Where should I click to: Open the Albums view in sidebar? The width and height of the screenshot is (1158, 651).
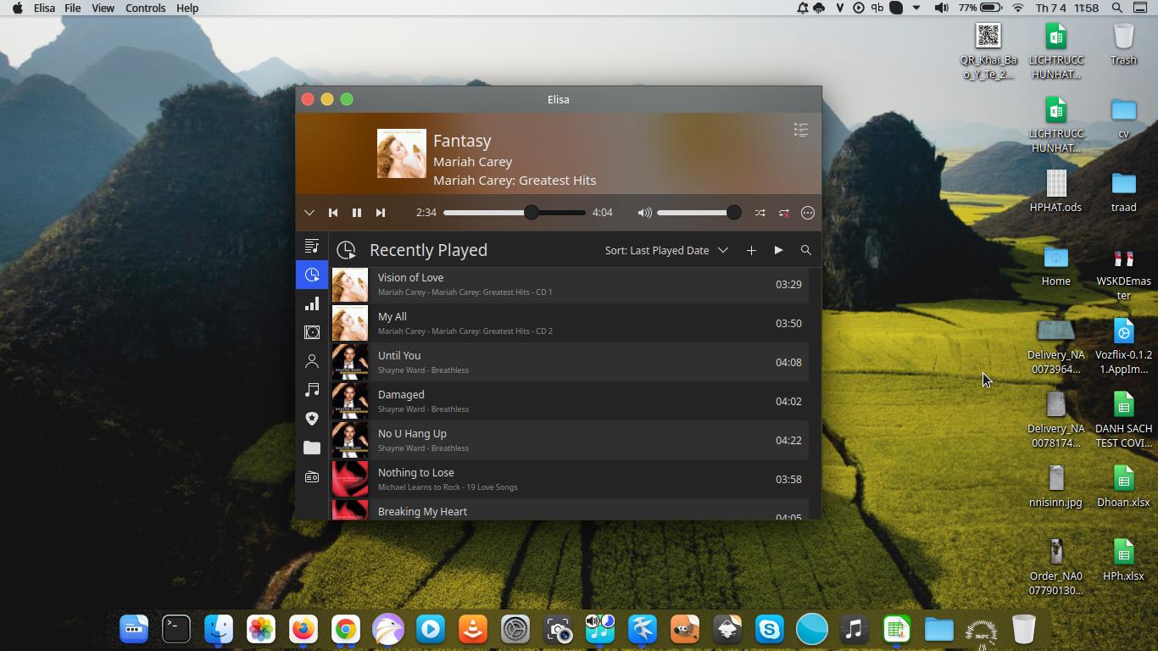[312, 332]
